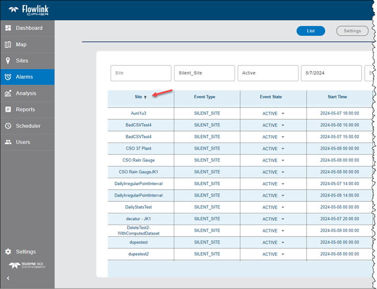Click the Silent_Site event type filter field
377x289 pixels.
(204, 73)
